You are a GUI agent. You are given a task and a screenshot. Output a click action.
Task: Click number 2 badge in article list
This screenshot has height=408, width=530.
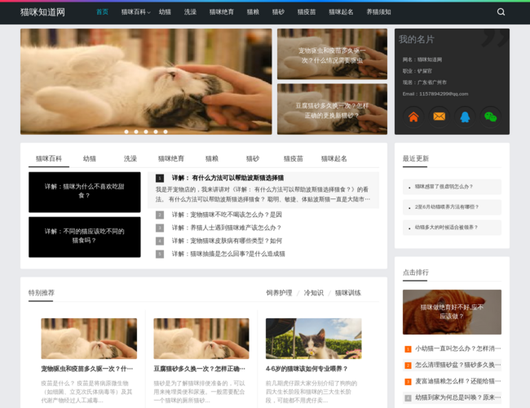pyautogui.click(x=160, y=215)
